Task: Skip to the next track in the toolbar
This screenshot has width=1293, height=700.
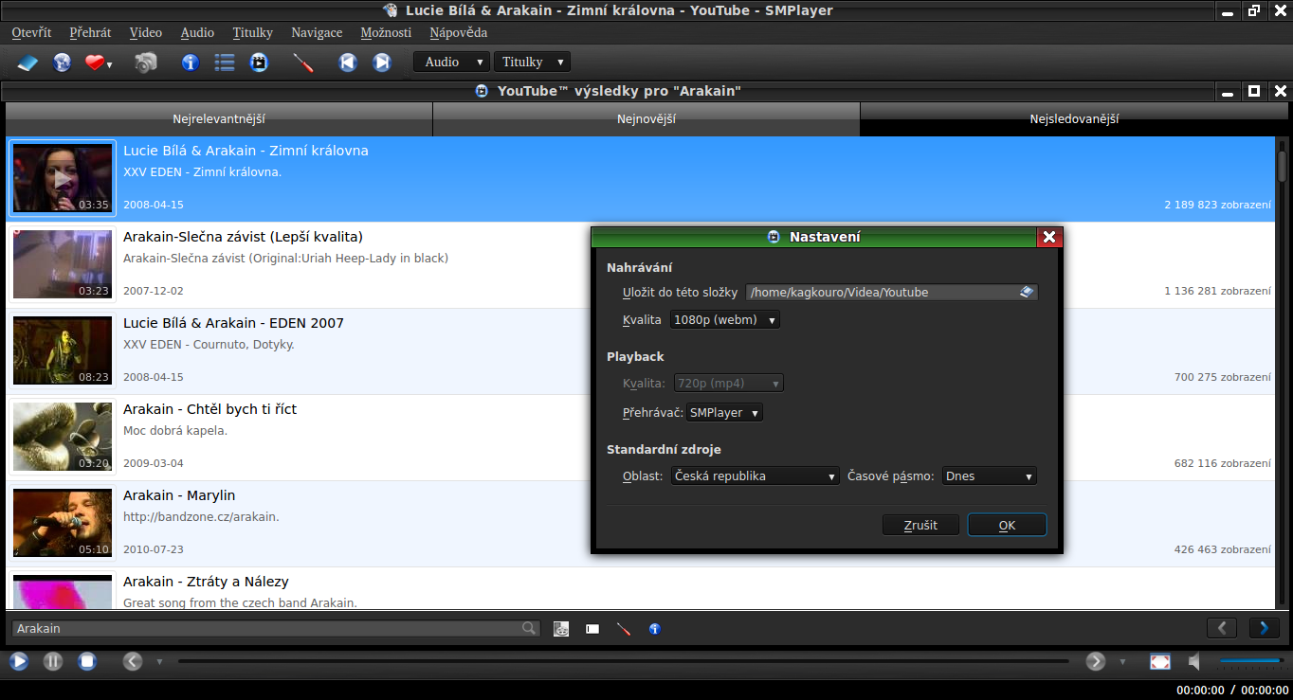Action: (x=382, y=63)
